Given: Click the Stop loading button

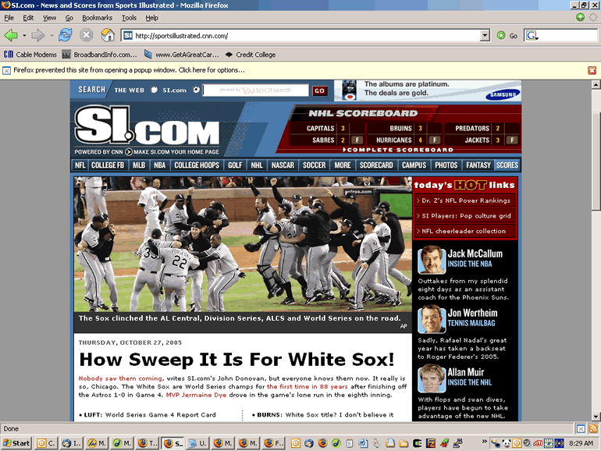Looking at the screenshot, I should pos(86,35).
